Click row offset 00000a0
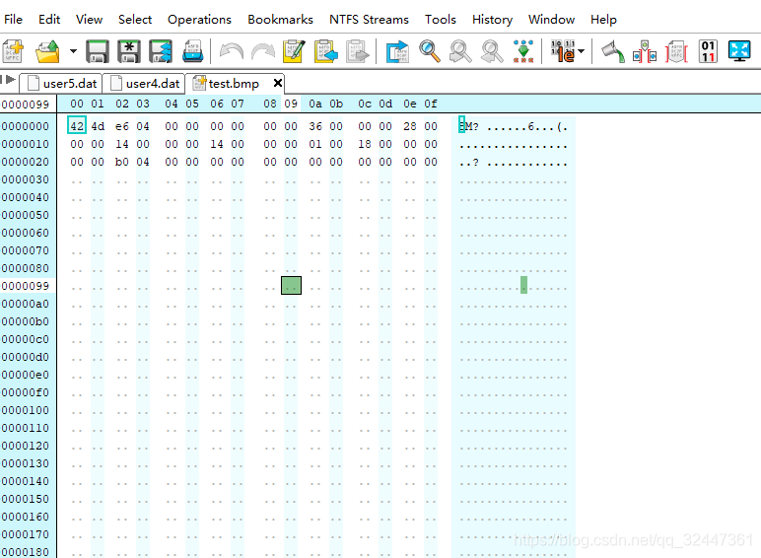This screenshot has height=558, width=761. pos(26,304)
